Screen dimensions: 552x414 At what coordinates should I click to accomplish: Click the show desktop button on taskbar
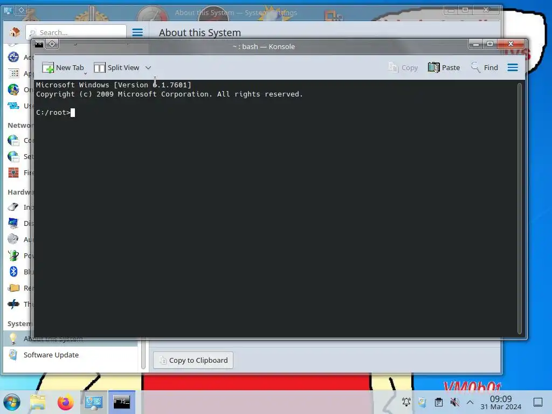538,402
